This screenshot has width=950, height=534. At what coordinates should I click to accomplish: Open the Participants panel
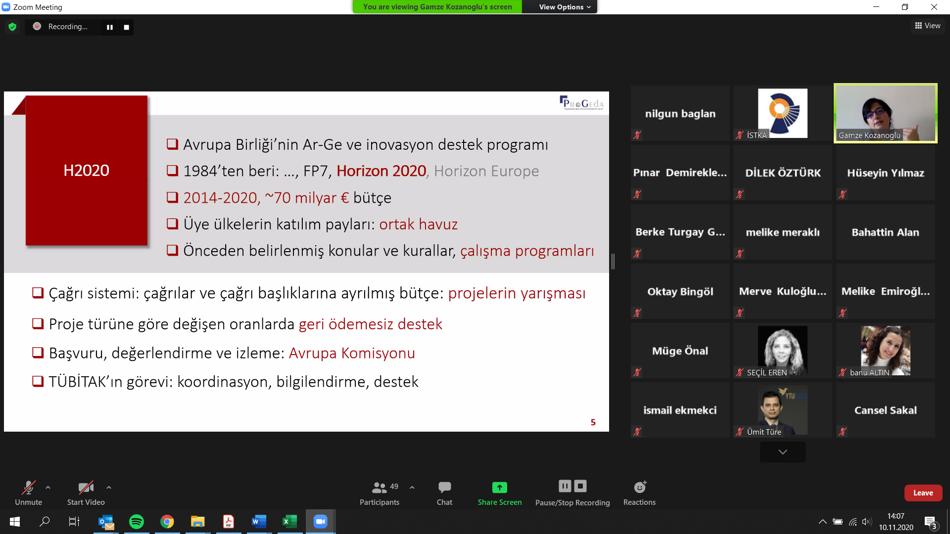click(x=380, y=493)
